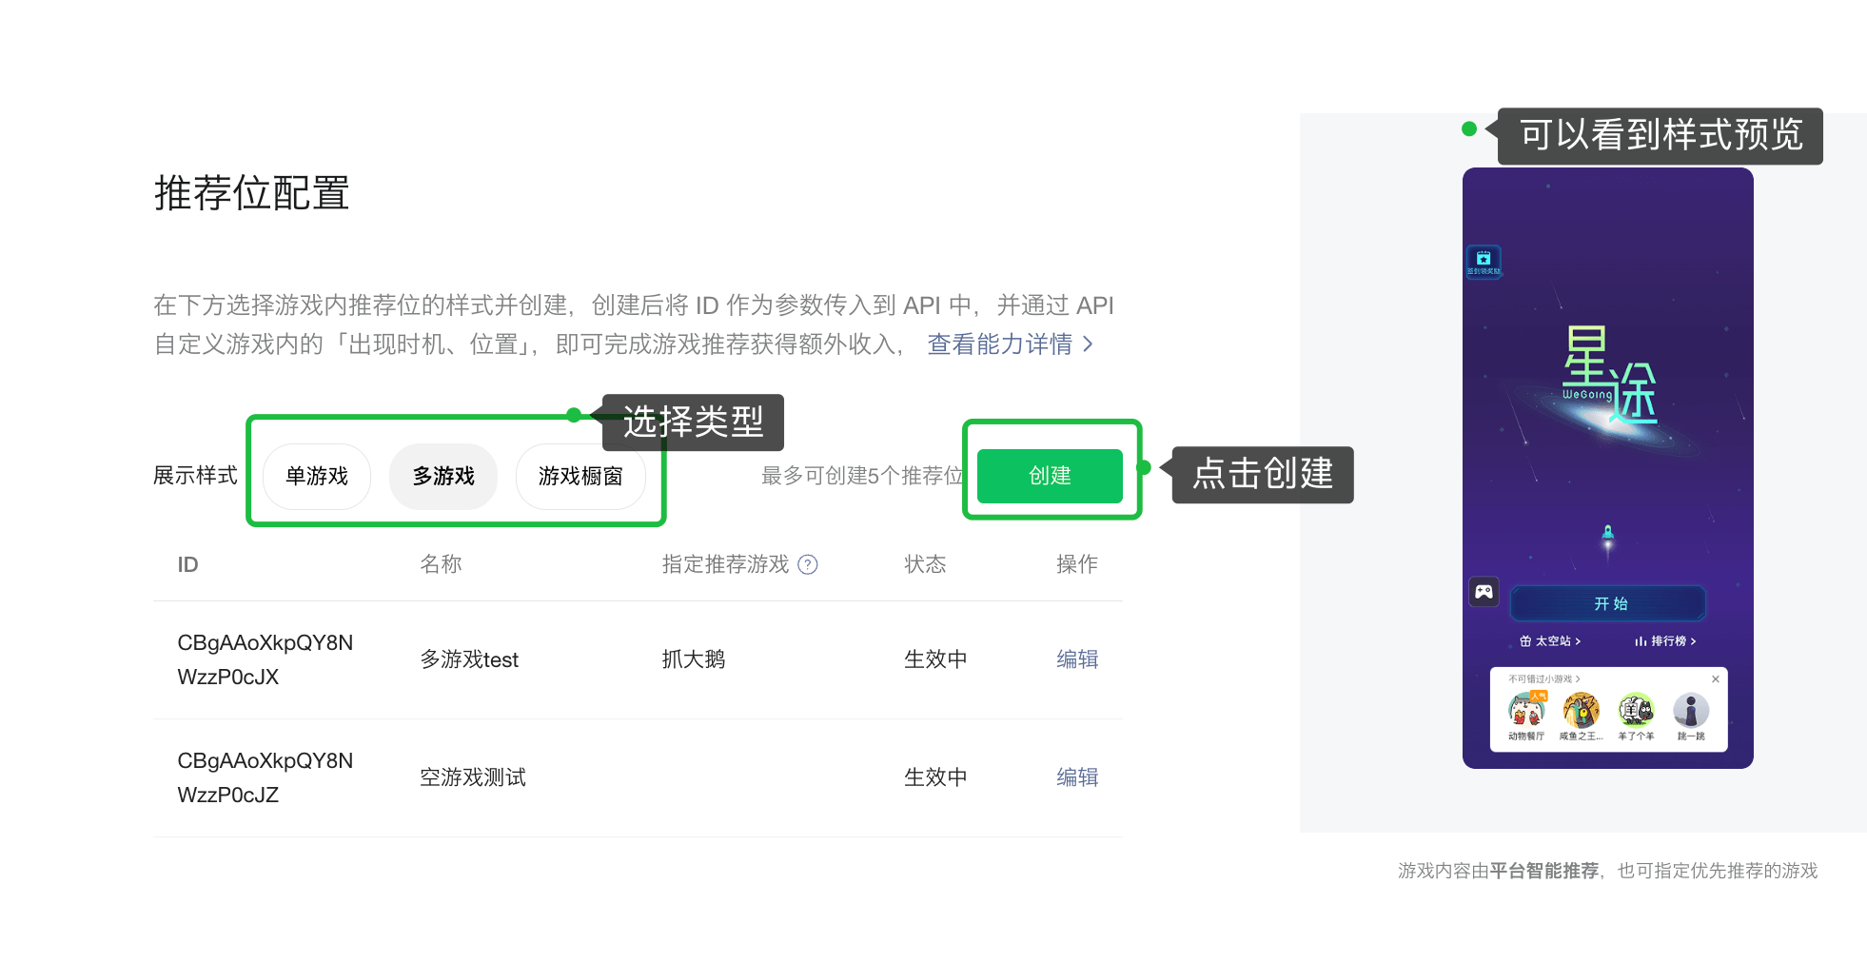Open 排行榜 in the game preview

[x=1665, y=641]
